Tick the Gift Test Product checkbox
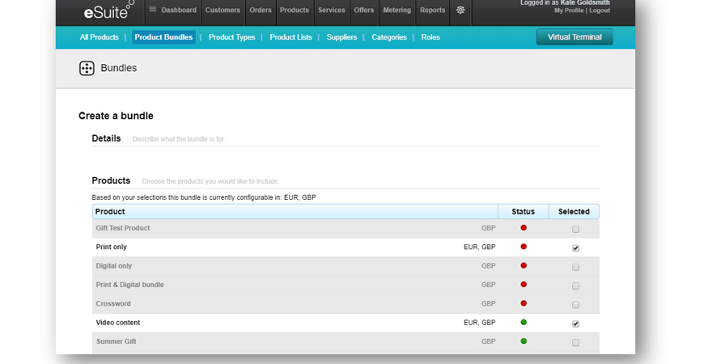This screenshot has width=708, height=364. coord(575,230)
